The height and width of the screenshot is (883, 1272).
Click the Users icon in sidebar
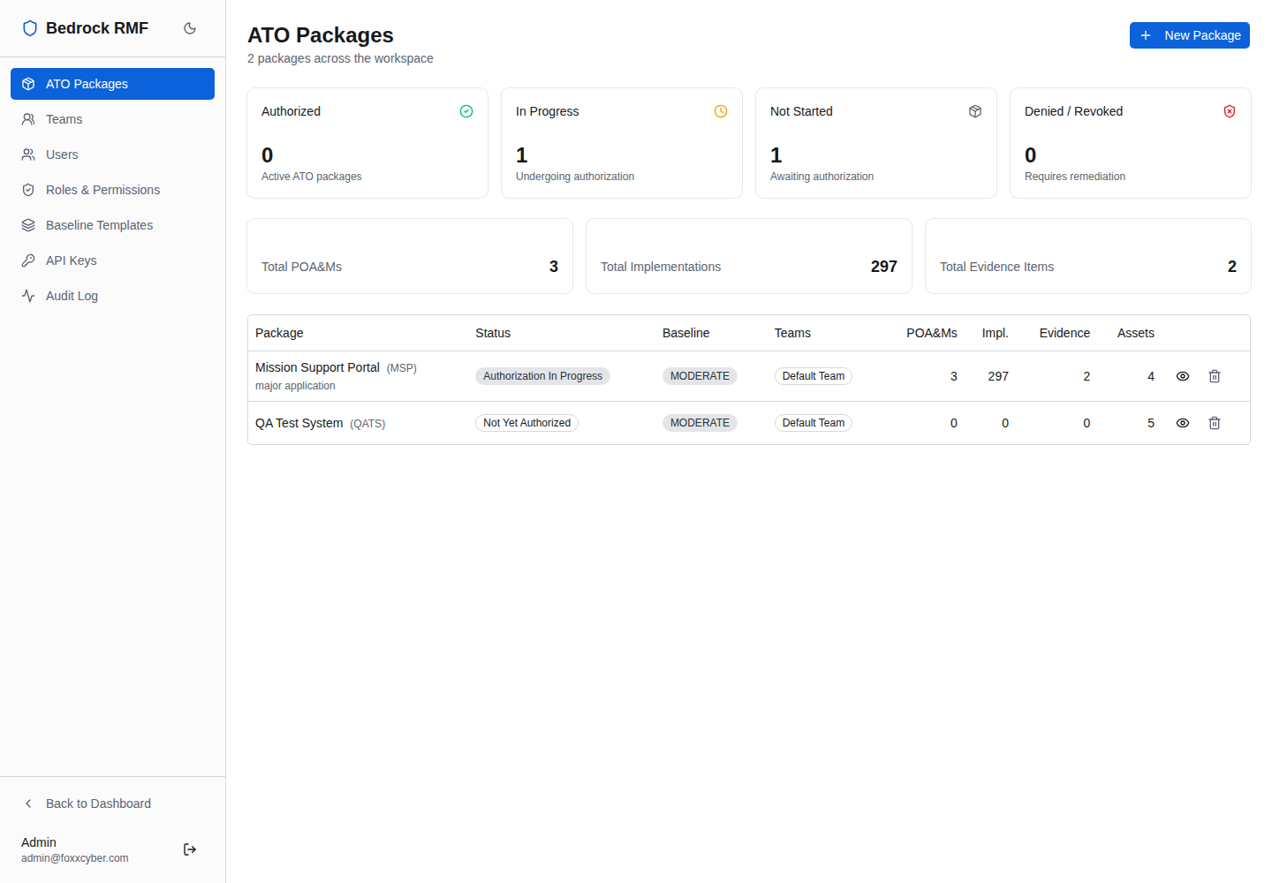28,155
